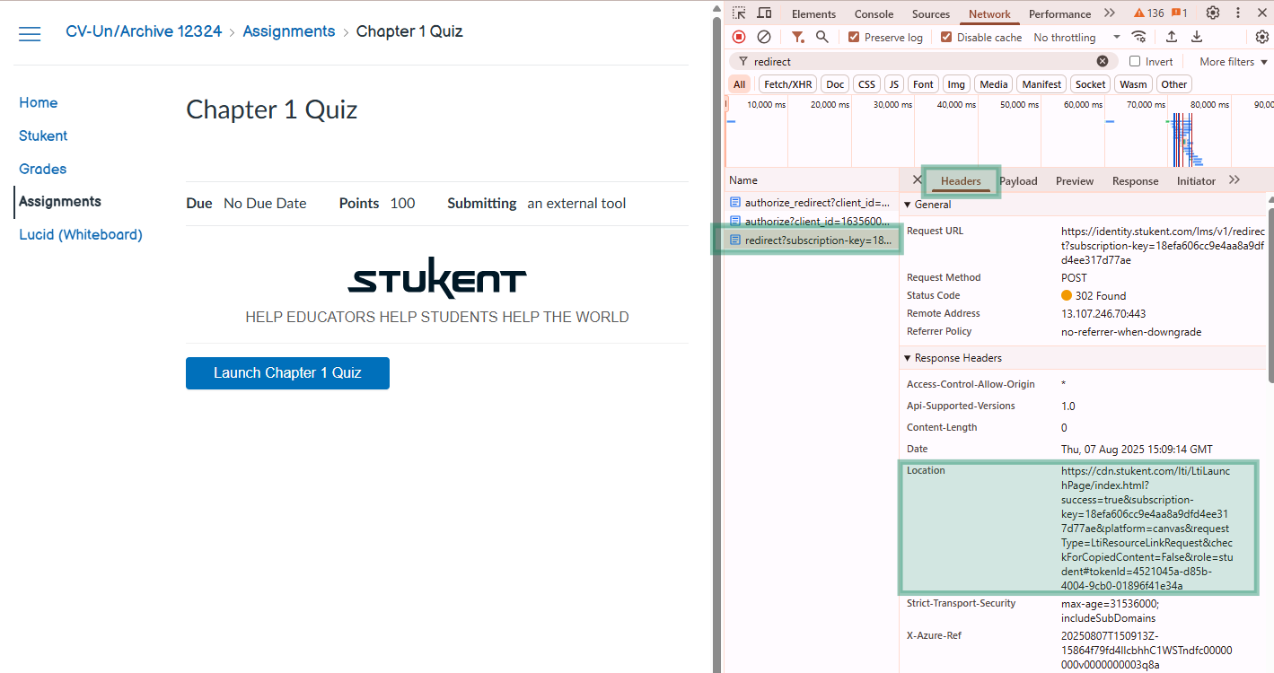
Task: Switch to the Elements panel
Action: 813,13
